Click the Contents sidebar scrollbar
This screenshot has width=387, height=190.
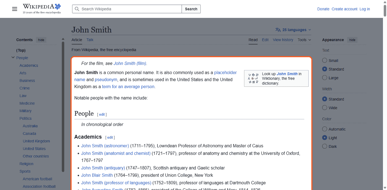63,107
